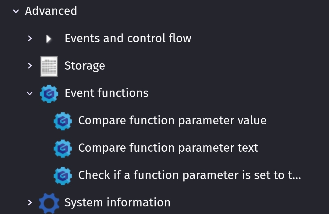Select Compare function parameter value condition
The width and height of the screenshot is (329, 214).
click(x=172, y=121)
